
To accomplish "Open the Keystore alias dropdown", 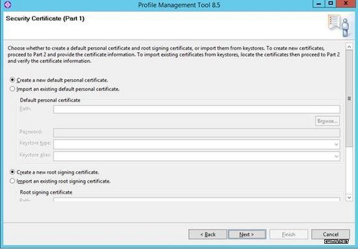I will pyautogui.click(x=197, y=156).
